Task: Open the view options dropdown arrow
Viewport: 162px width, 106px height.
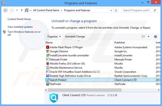Action: point(148,36)
